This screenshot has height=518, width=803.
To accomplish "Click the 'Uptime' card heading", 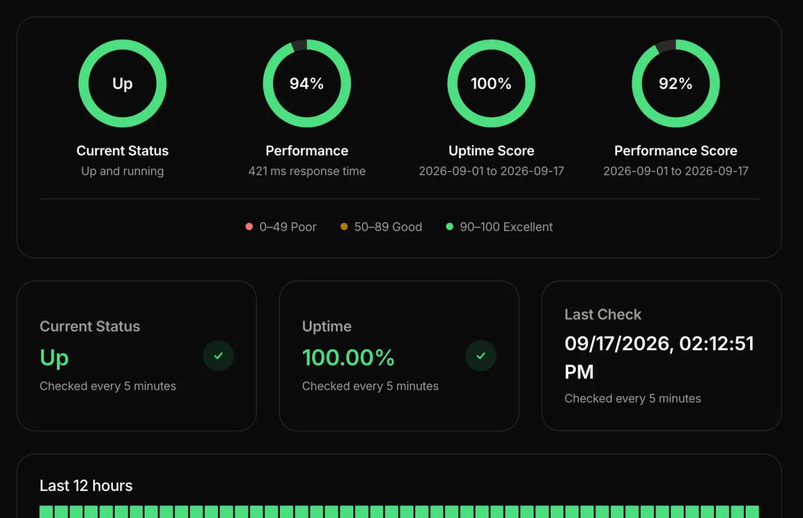I will click(x=327, y=326).
